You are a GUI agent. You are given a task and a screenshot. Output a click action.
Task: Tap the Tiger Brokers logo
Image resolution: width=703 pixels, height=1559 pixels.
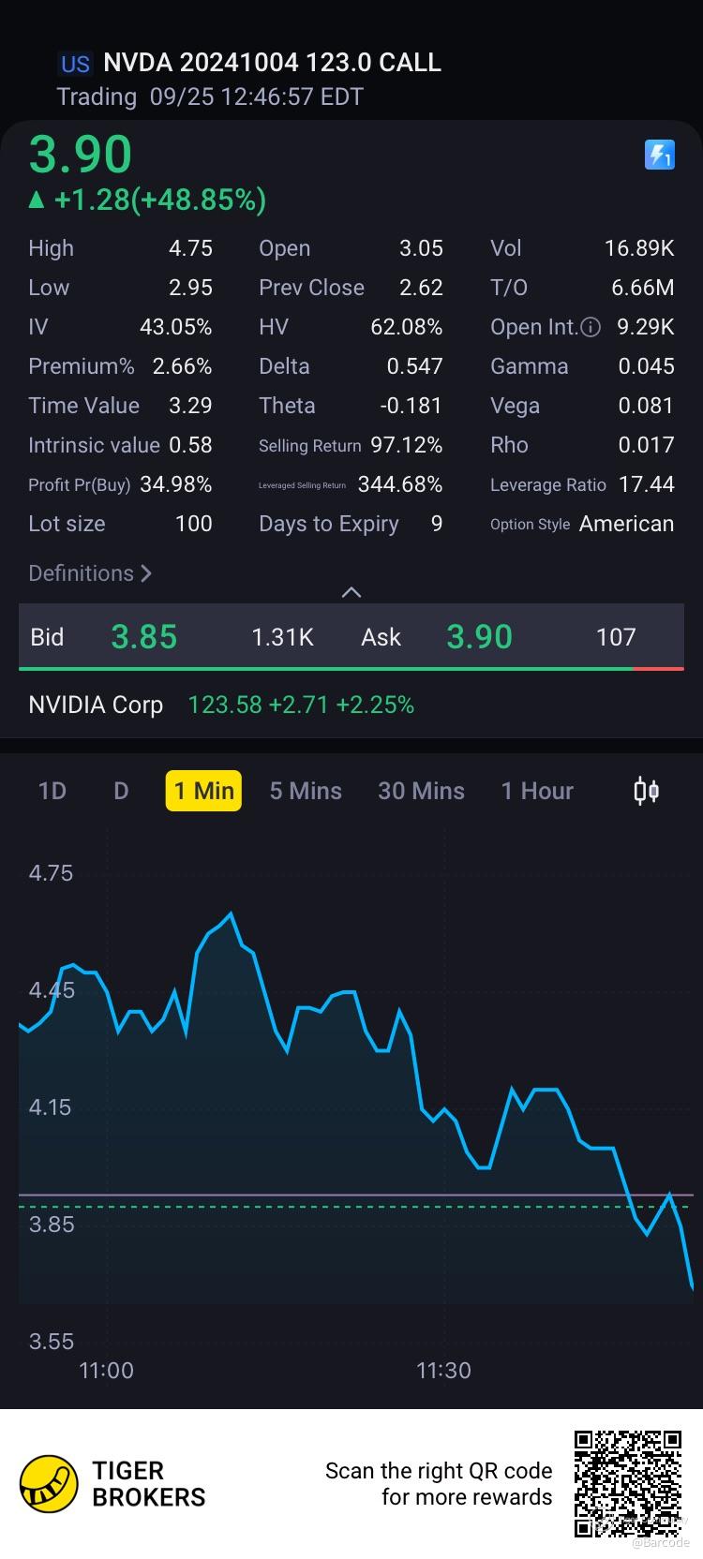(49, 1483)
